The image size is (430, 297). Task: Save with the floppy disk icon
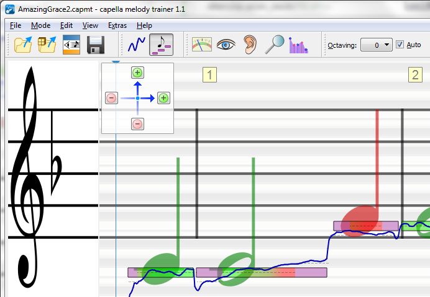(95, 45)
